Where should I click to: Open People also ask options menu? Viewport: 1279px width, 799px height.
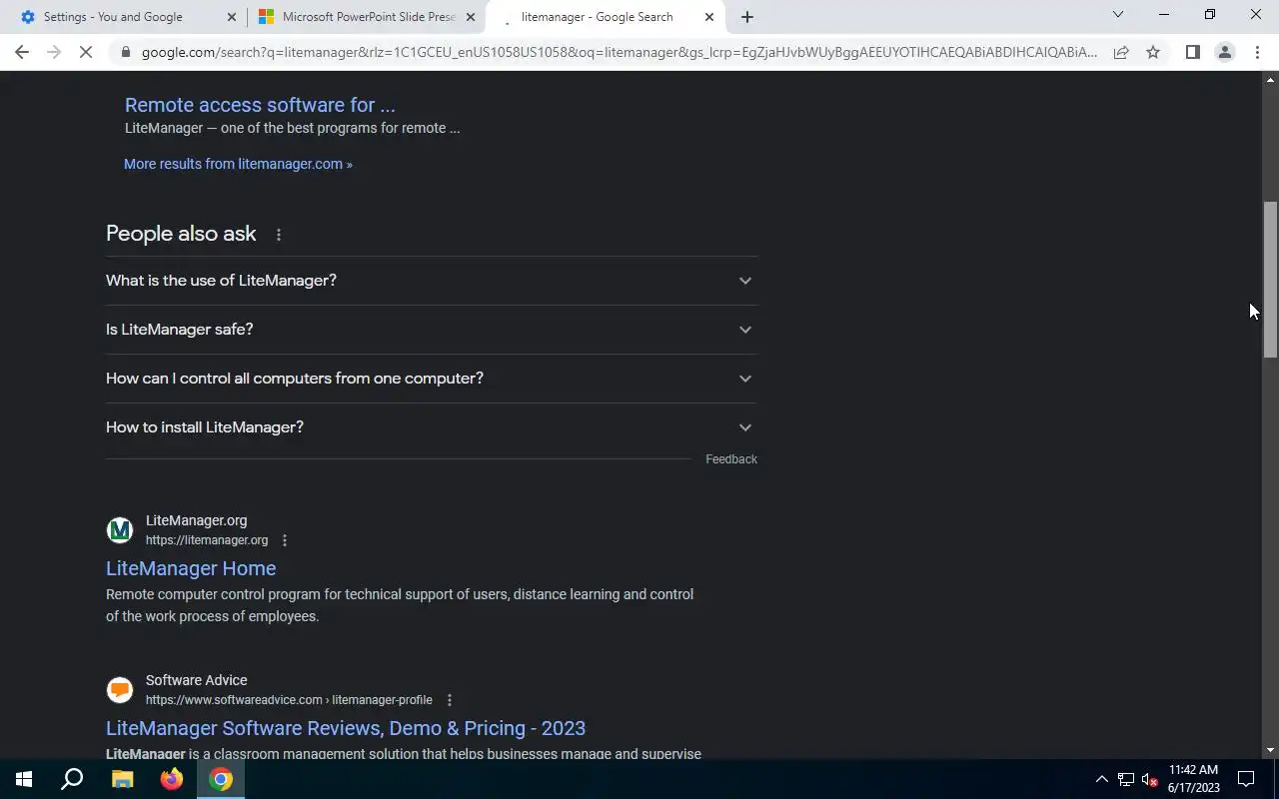pyautogui.click(x=279, y=235)
